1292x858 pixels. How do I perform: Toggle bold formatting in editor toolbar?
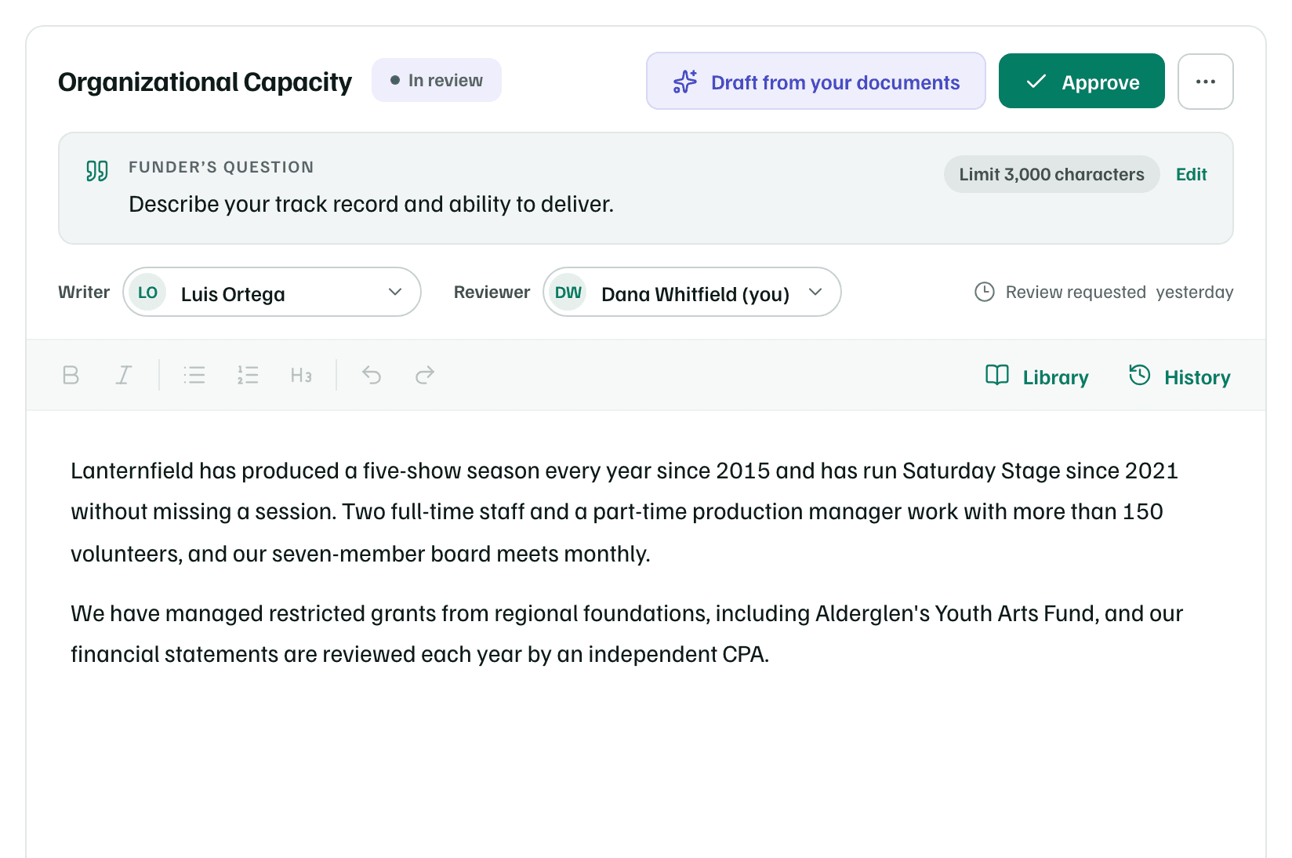(x=71, y=375)
